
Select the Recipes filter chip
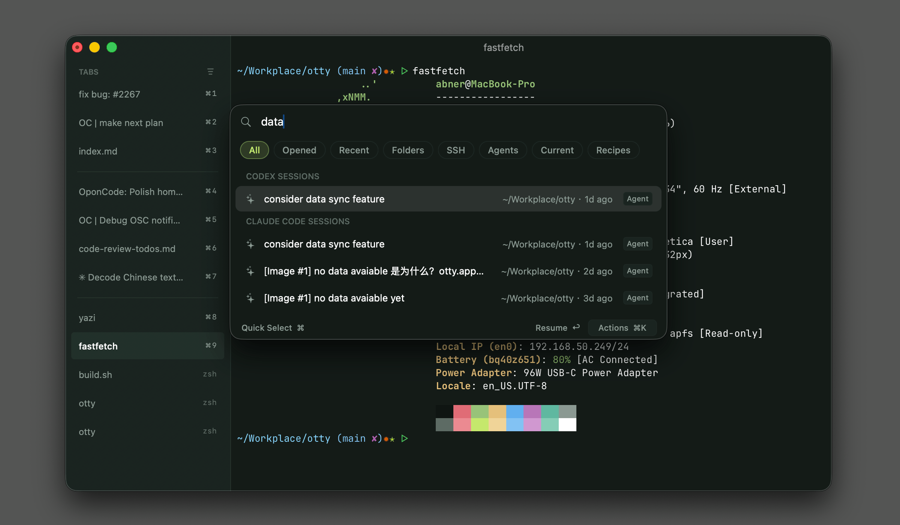pos(613,150)
